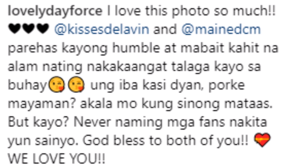This screenshot has height=168, width=288.
Task: Click the word 'and' between the mentions
Action: click(x=165, y=30)
